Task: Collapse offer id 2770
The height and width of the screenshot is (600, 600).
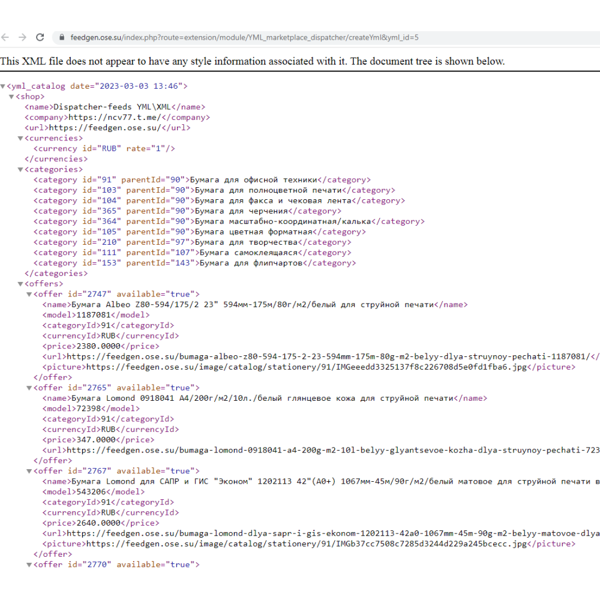Action: 29,565
